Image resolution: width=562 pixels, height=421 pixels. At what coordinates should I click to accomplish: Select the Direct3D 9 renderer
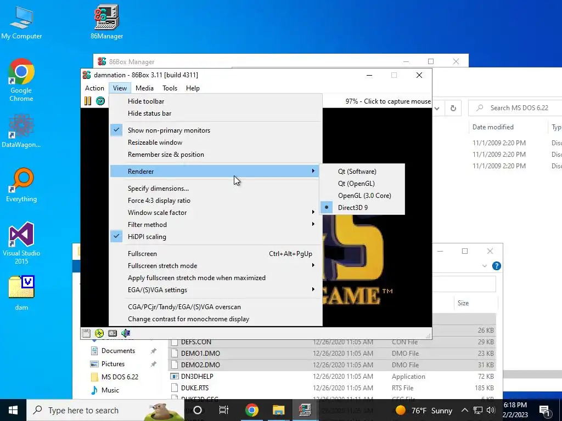click(x=362, y=208)
